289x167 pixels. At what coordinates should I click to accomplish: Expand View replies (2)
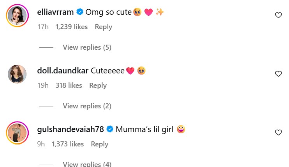87,106
